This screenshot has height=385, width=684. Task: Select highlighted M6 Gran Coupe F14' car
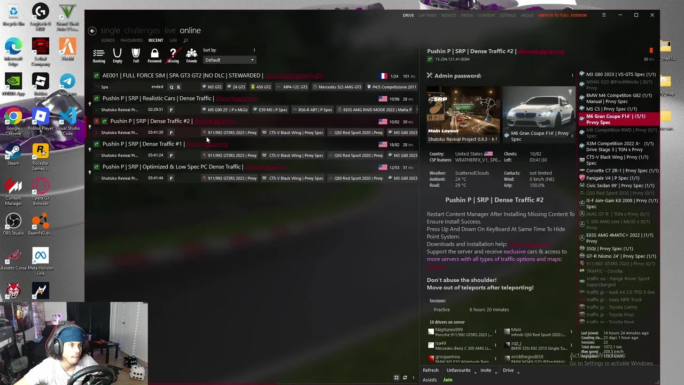(618, 119)
